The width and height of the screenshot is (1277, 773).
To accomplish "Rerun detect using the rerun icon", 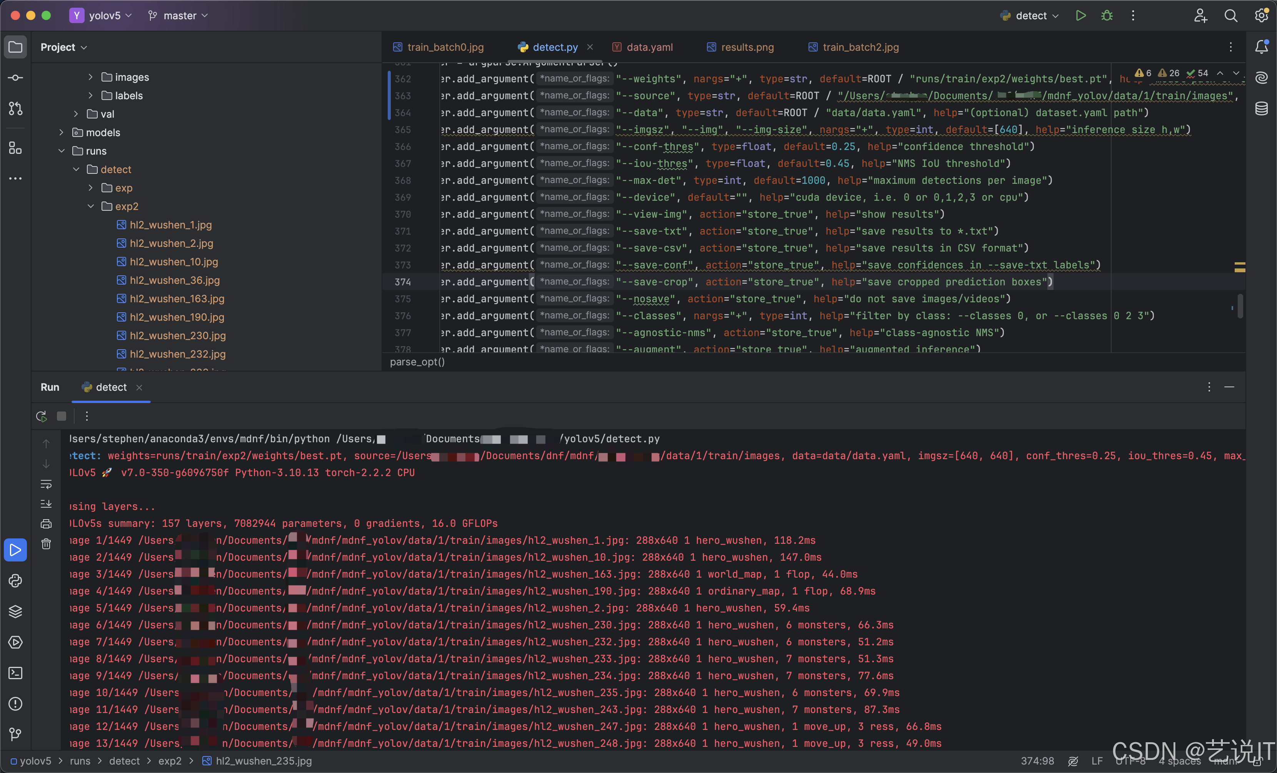I will click(x=42, y=416).
